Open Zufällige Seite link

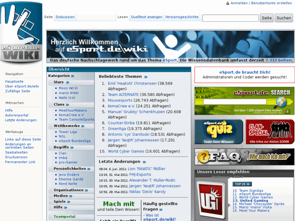coord(17,91)
